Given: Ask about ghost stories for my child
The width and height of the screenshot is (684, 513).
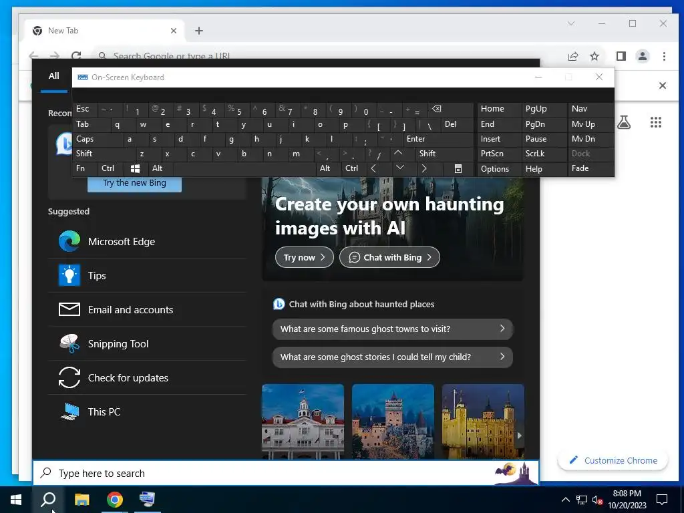Looking at the screenshot, I should click(x=392, y=357).
